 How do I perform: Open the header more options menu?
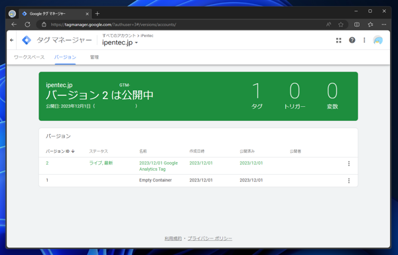point(364,40)
